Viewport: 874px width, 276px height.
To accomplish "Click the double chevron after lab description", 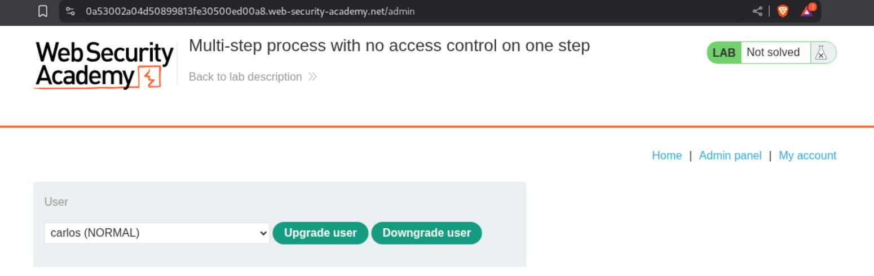I will pos(312,77).
